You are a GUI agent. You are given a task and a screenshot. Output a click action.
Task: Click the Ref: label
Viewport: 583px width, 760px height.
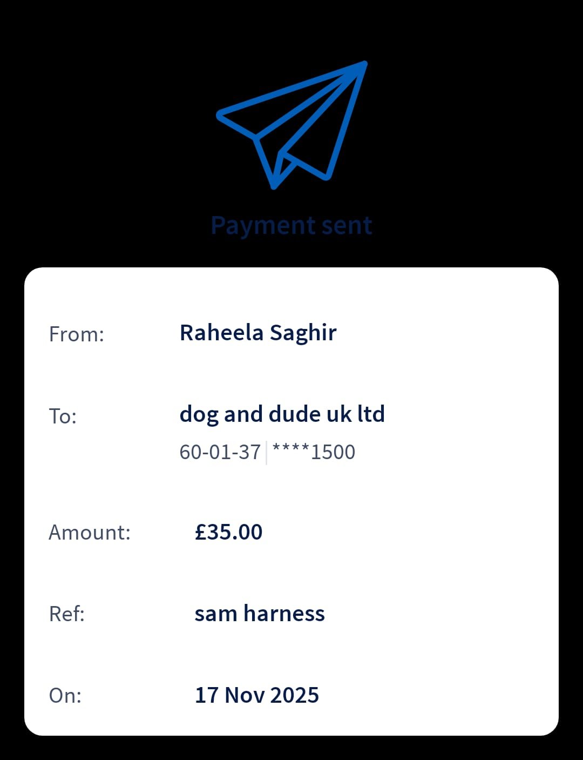(x=66, y=614)
